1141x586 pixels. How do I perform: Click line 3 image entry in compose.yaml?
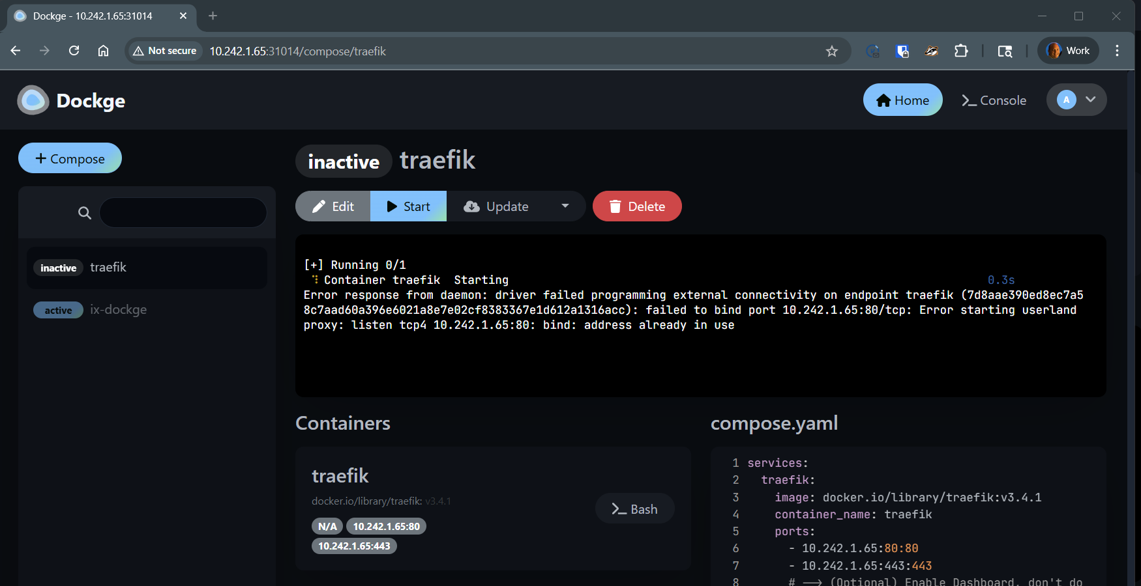pyautogui.click(x=908, y=497)
